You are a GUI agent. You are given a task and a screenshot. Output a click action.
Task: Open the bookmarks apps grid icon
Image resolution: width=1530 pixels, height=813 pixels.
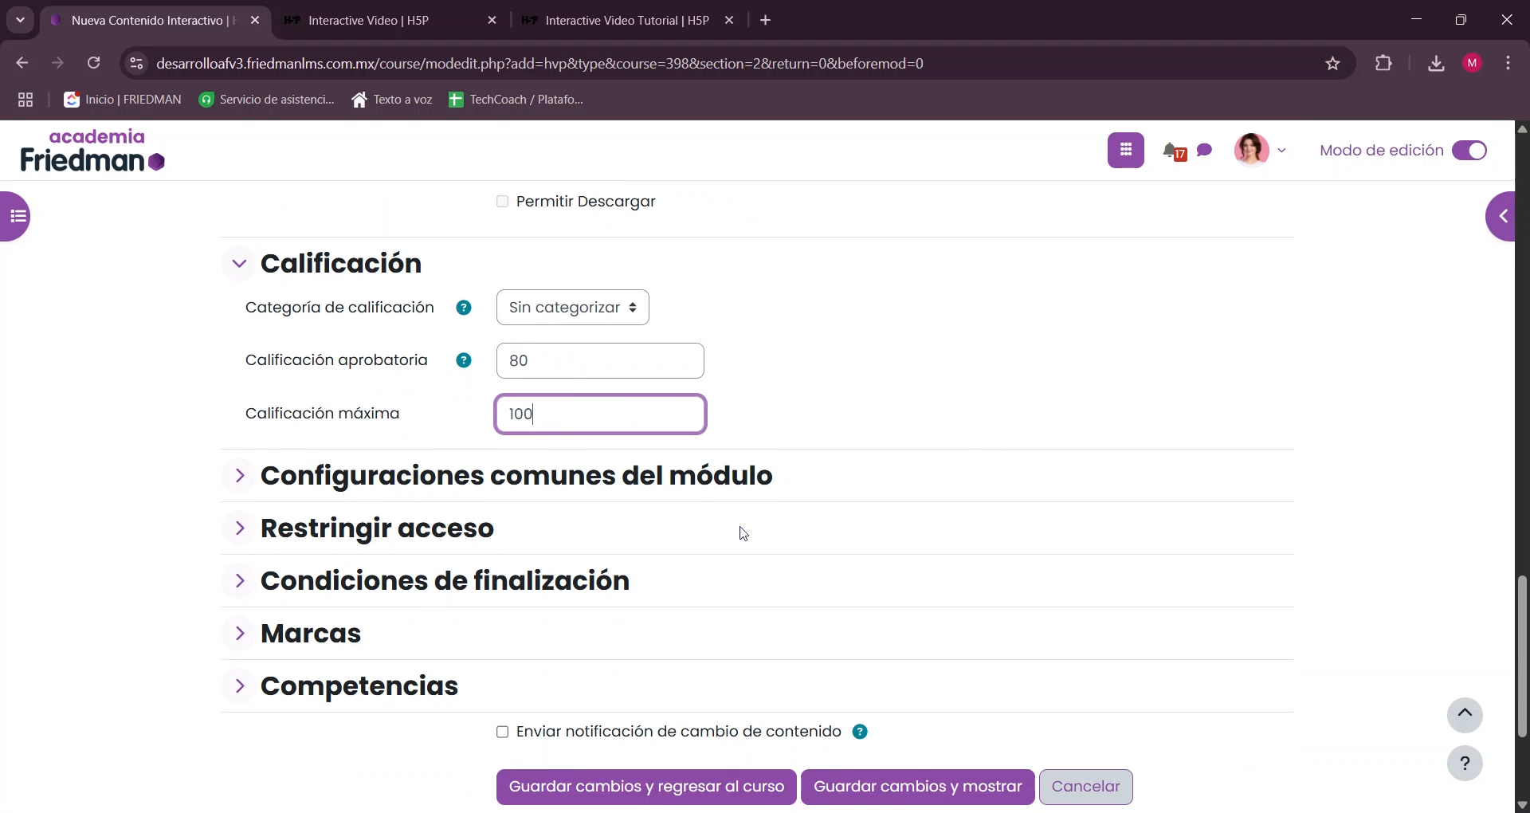(25, 100)
